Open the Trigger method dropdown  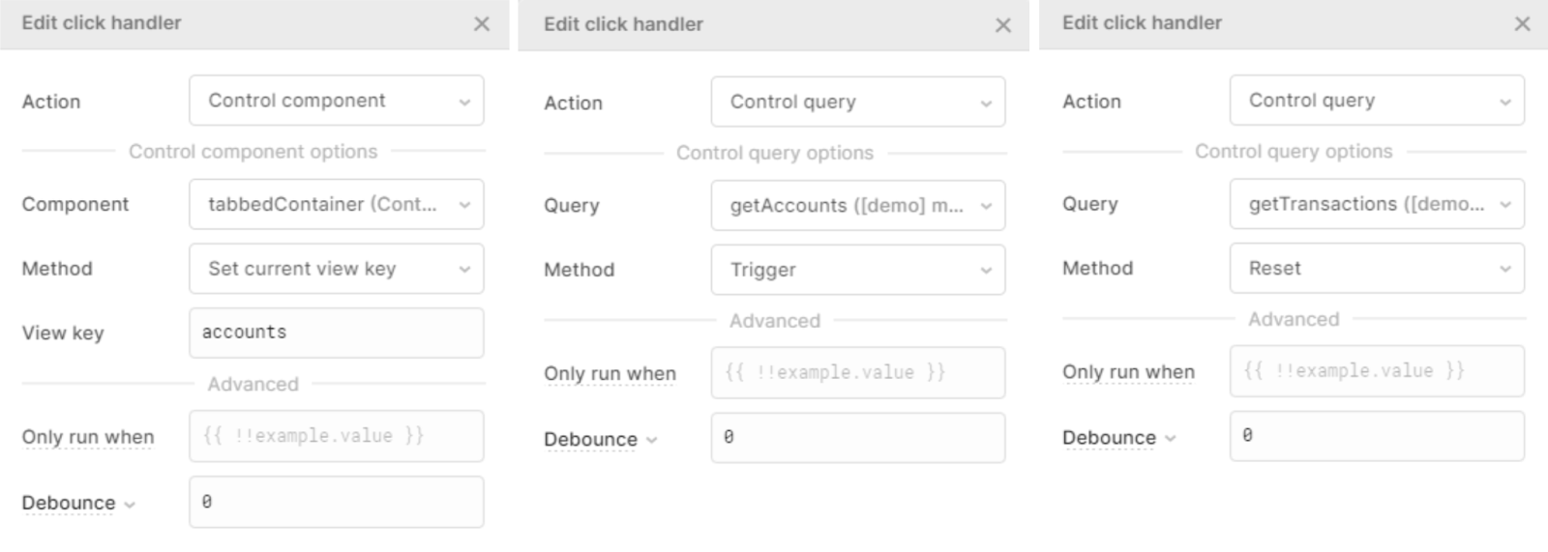click(857, 270)
